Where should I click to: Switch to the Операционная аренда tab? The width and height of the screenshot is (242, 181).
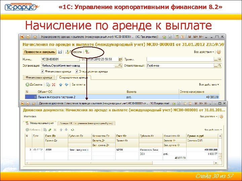[x=74, y=77]
